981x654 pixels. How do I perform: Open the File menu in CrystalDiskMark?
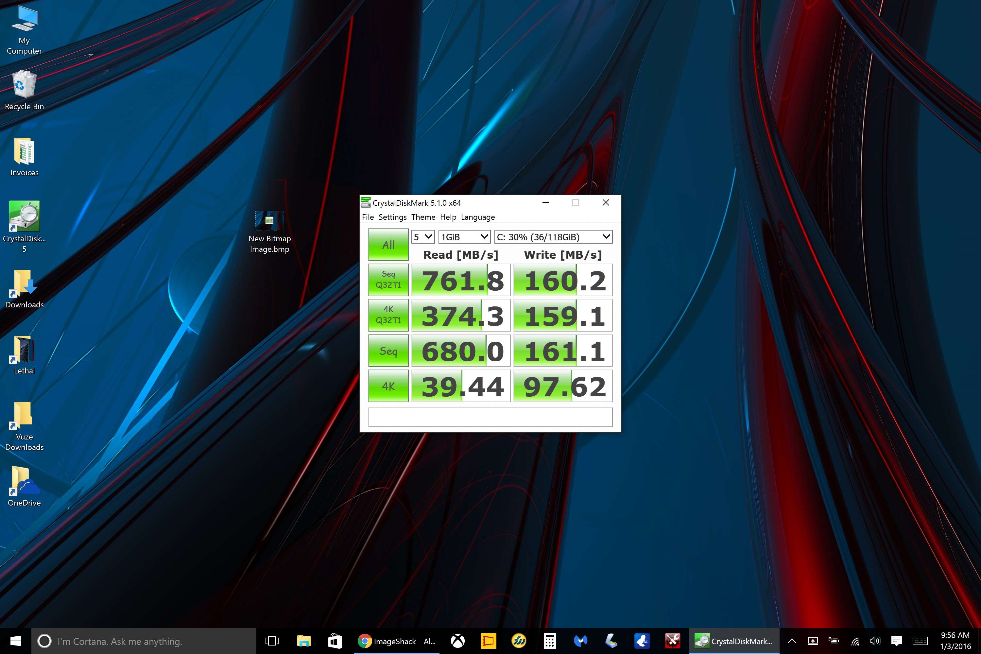pos(368,217)
